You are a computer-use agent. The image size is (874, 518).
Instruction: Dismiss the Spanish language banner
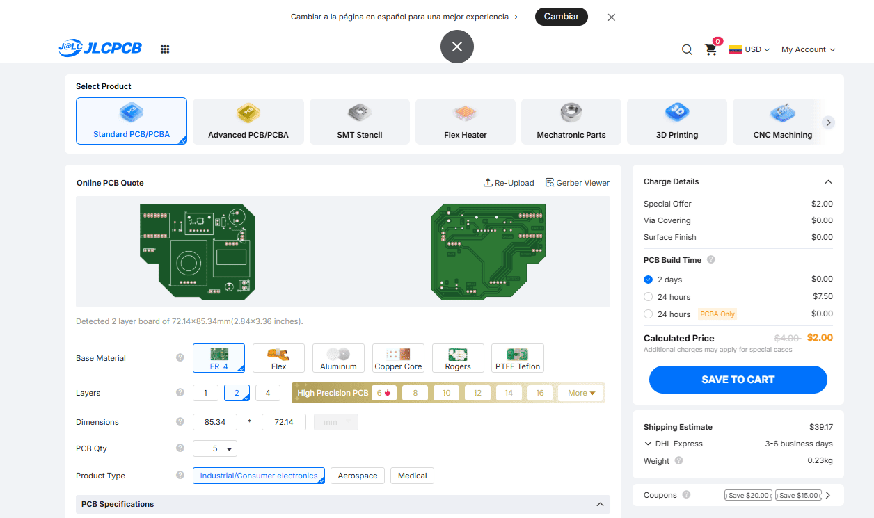612,17
